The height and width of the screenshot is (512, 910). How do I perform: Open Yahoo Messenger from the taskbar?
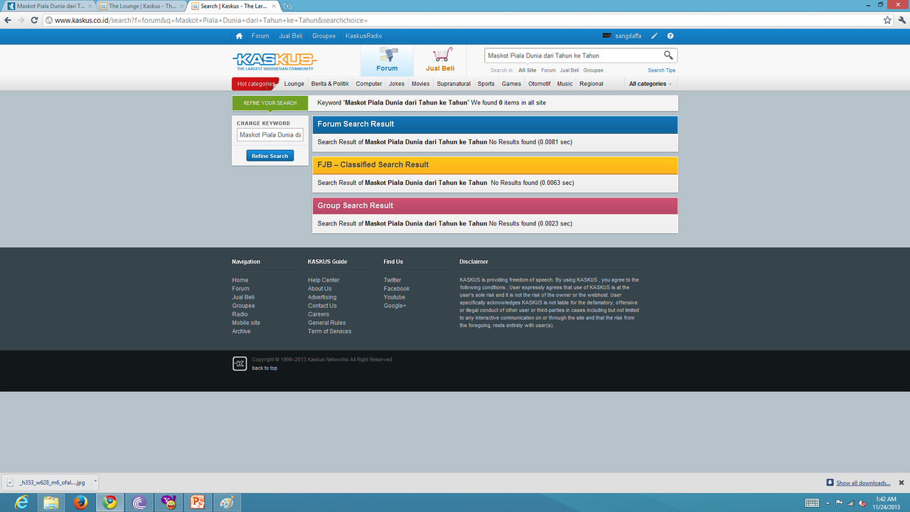coord(168,502)
